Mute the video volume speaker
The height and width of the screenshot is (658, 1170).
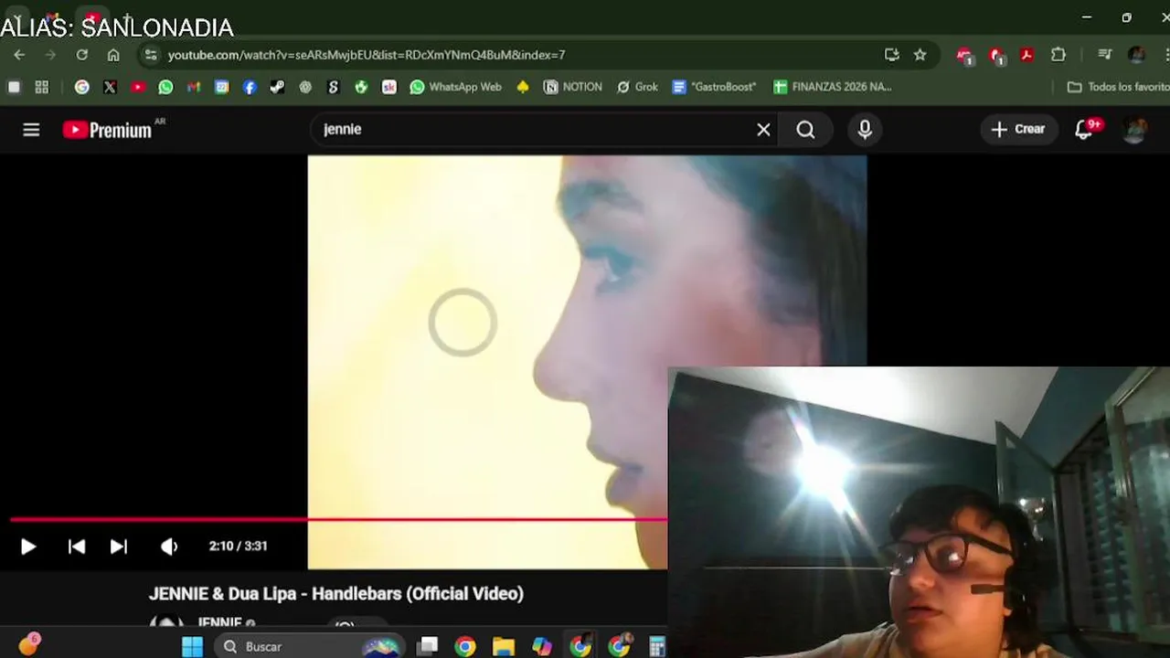coord(169,547)
